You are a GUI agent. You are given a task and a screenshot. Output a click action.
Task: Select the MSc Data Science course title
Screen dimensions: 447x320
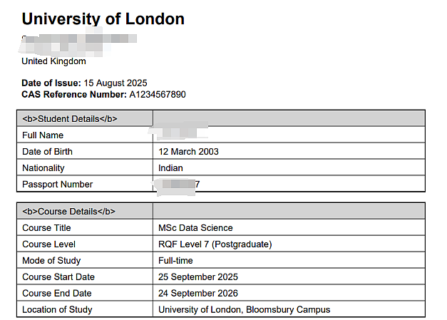pyautogui.click(x=195, y=227)
